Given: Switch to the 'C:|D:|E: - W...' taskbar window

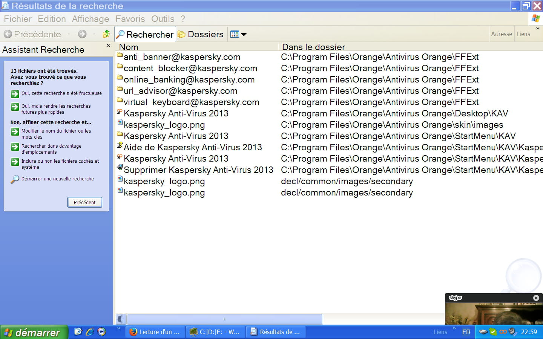Looking at the screenshot, I should click(x=216, y=332).
